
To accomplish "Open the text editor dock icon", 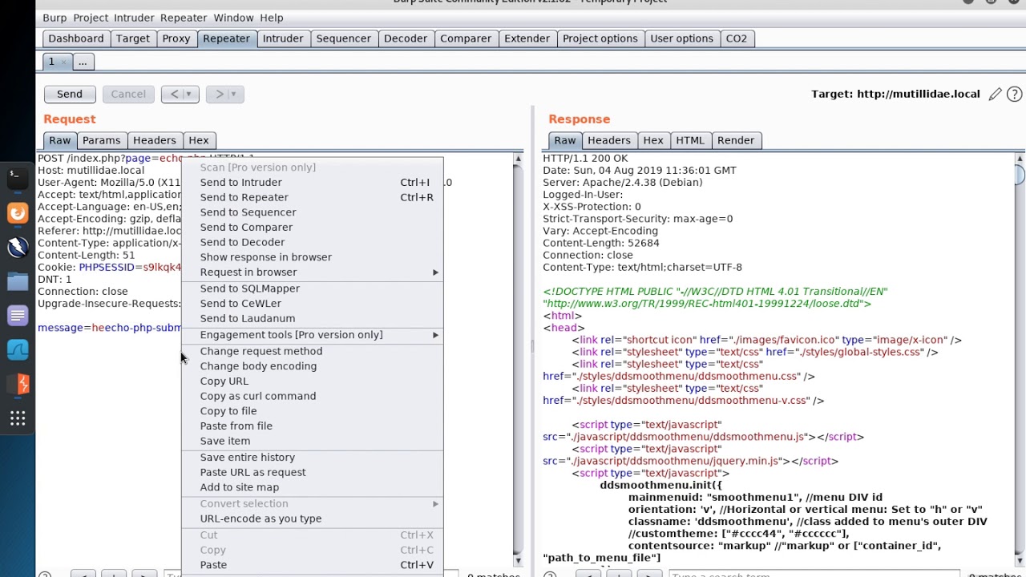I will [17, 316].
